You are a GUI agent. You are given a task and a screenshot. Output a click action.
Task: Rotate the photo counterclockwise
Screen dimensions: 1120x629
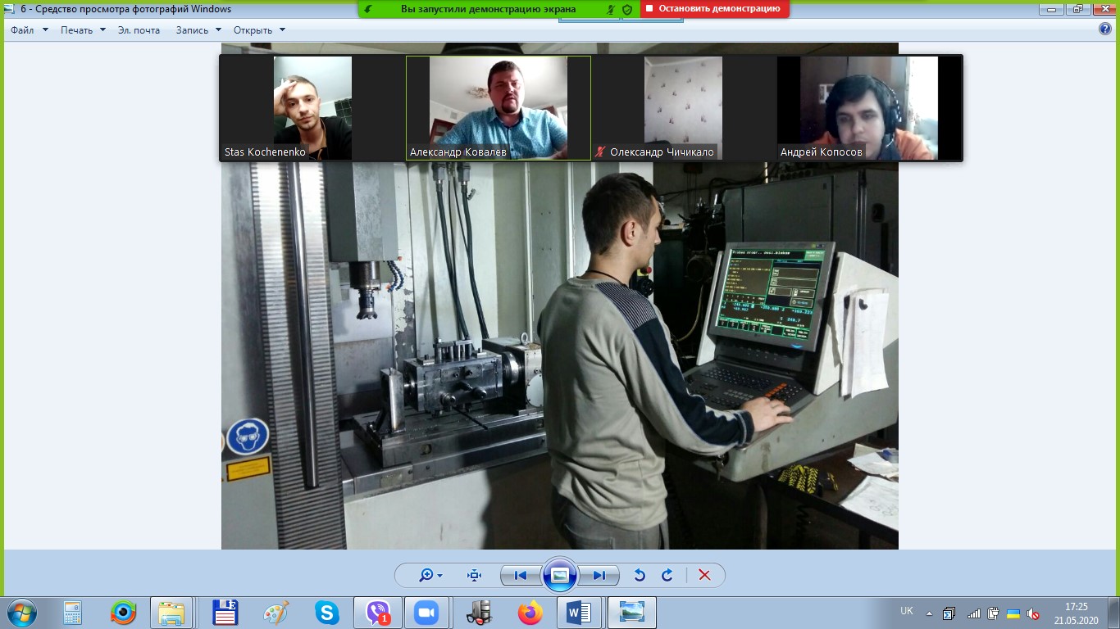(x=640, y=575)
